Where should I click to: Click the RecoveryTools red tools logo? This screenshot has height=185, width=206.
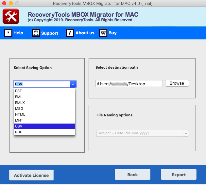pos(11,16)
